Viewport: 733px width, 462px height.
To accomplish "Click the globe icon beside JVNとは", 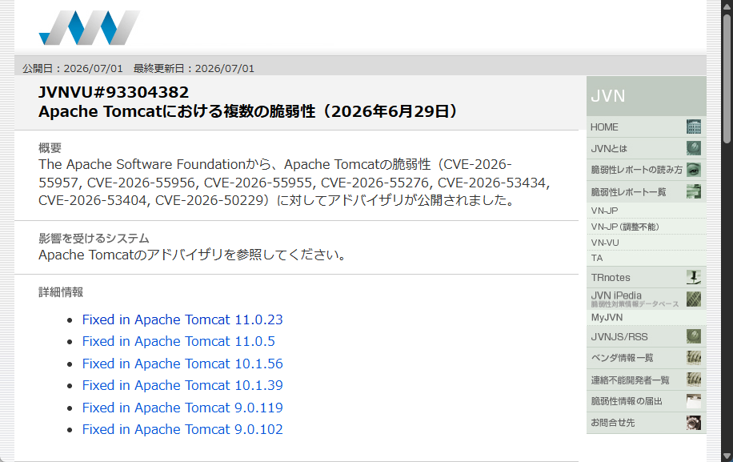I will [693, 148].
